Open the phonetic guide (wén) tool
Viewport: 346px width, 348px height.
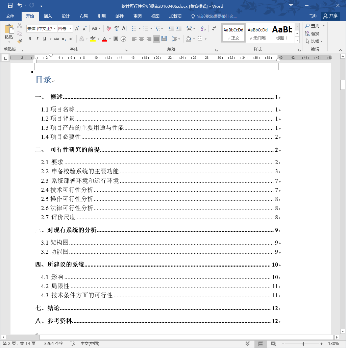coord(116,28)
